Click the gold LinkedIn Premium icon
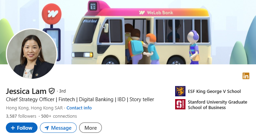 click(x=246, y=76)
